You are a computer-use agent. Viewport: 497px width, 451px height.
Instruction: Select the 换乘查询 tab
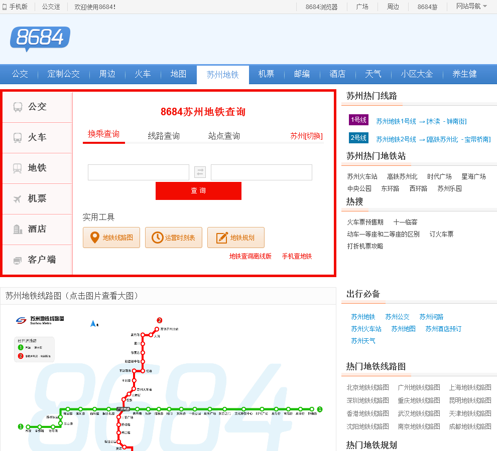click(x=103, y=134)
